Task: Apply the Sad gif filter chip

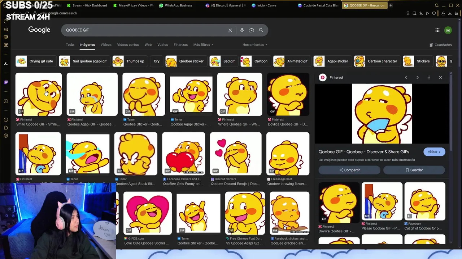Action: coord(223,61)
